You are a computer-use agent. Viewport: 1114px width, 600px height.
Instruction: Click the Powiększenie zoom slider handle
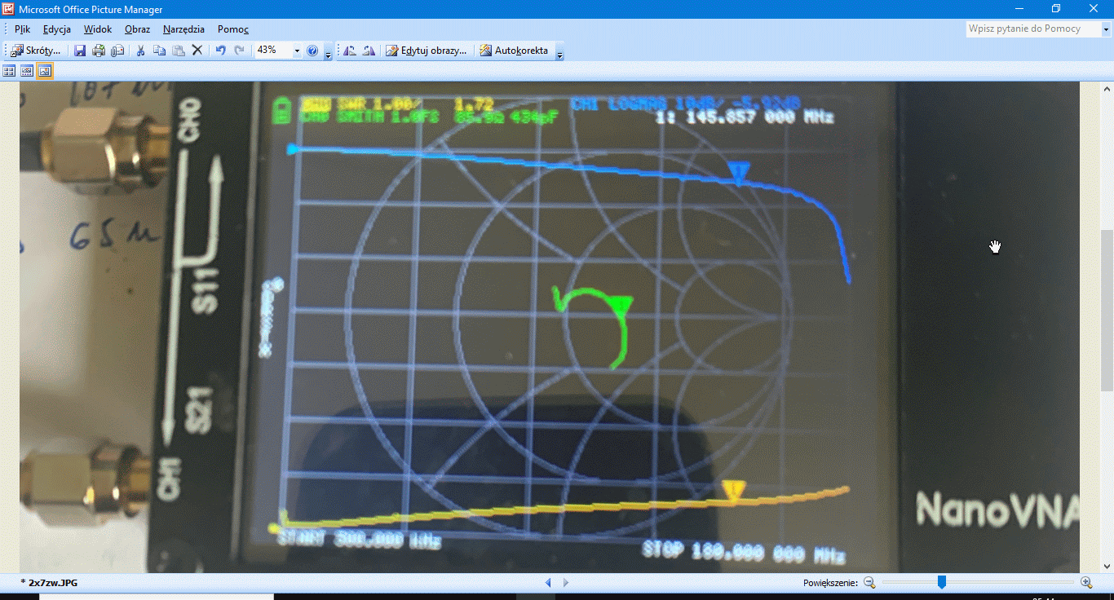coord(942,582)
